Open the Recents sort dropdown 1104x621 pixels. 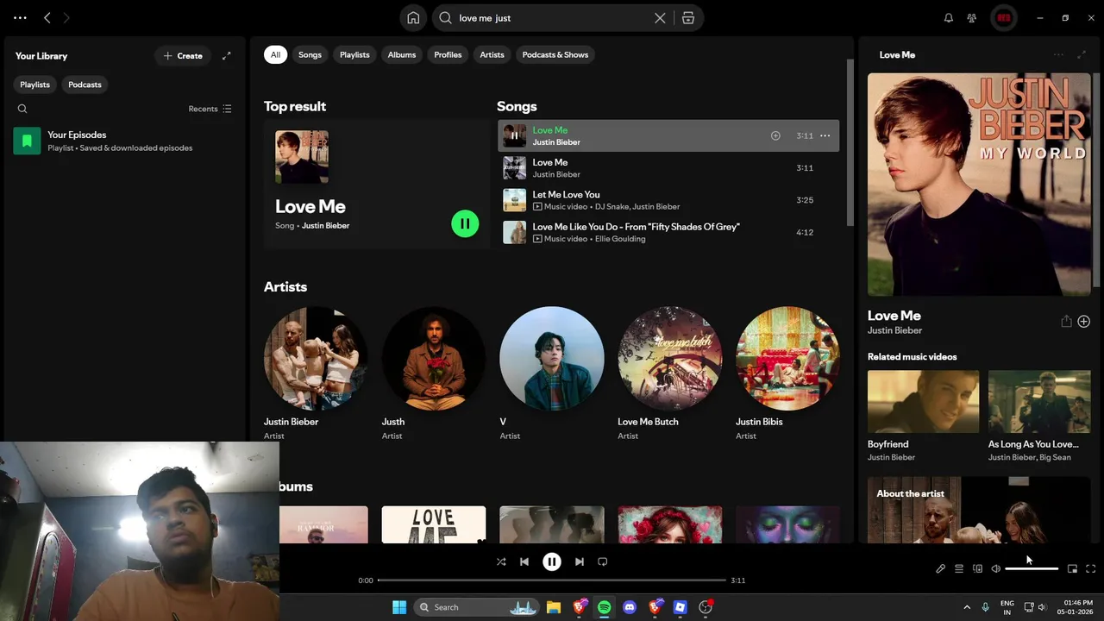[x=210, y=109]
